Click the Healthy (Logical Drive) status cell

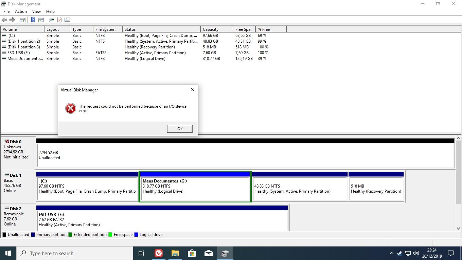coord(145,59)
